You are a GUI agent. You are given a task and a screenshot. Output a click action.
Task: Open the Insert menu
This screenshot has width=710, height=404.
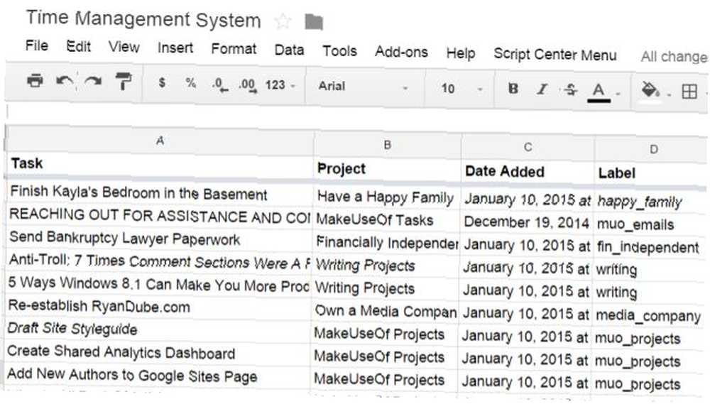click(x=175, y=48)
